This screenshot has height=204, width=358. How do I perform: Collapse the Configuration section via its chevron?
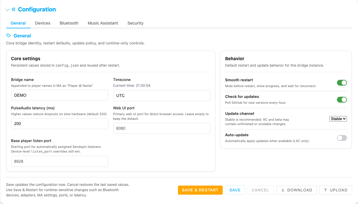pyautogui.click(x=7, y=9)
